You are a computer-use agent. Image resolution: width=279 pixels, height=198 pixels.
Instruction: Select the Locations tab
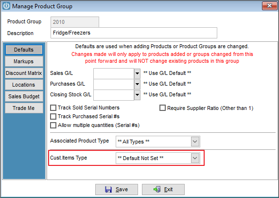[x=24, y=85]
